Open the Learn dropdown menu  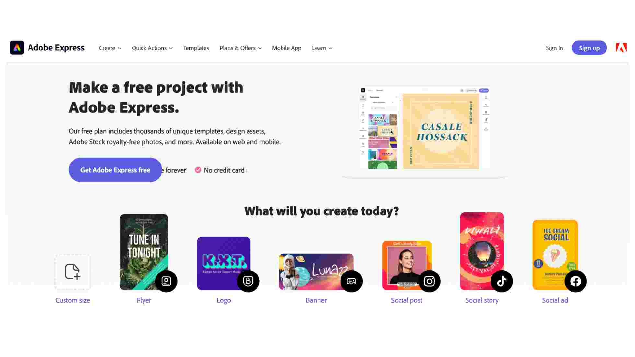(x=322, y=48)
